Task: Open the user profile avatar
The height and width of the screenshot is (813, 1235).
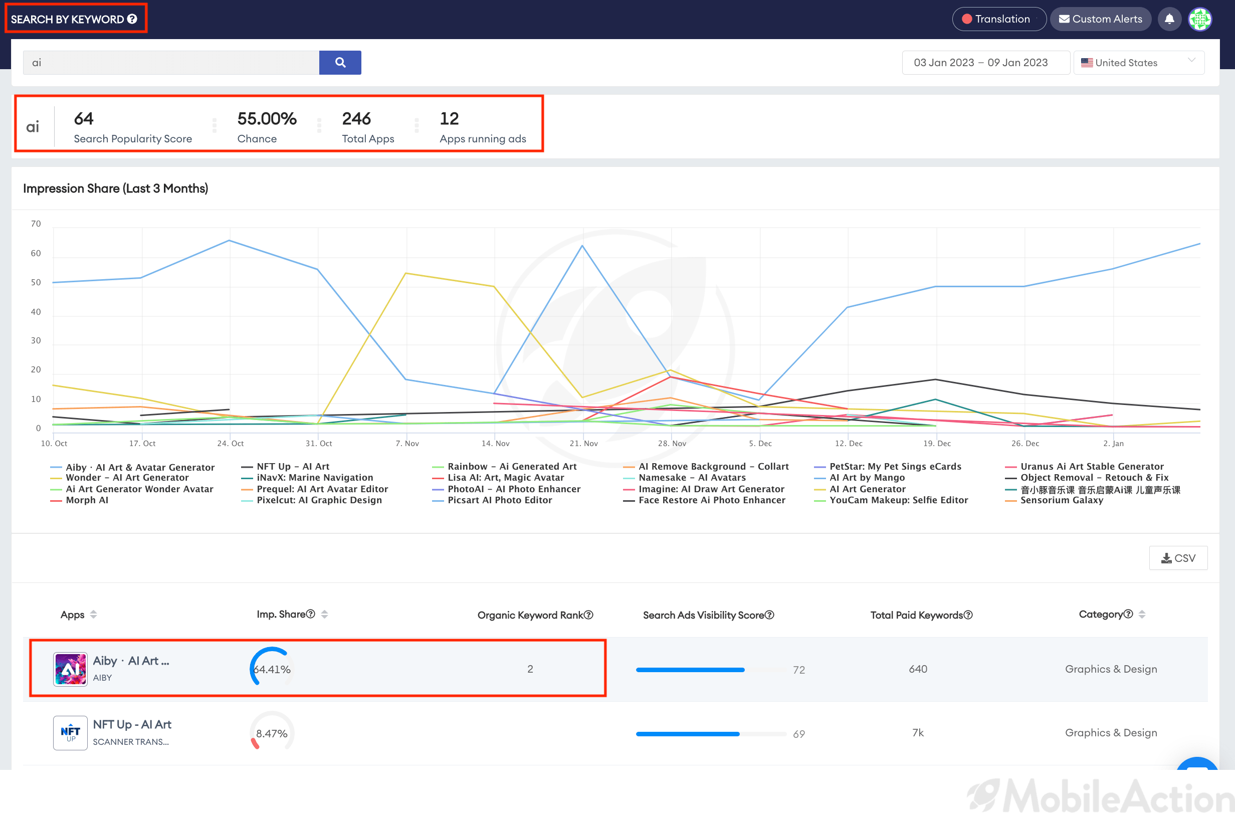Action: [x=1200, y=19]
